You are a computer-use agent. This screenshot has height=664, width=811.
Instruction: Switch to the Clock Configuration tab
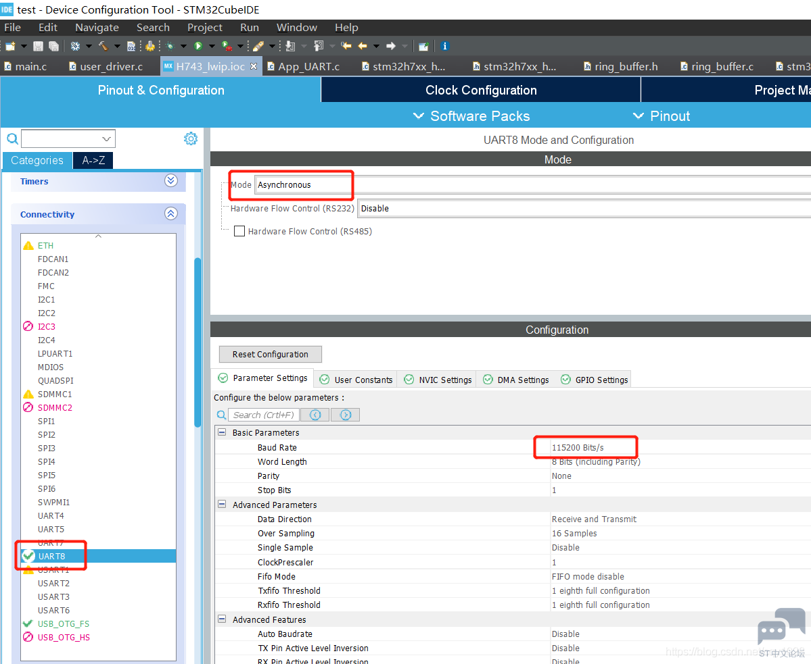click(x=481, y=91)
